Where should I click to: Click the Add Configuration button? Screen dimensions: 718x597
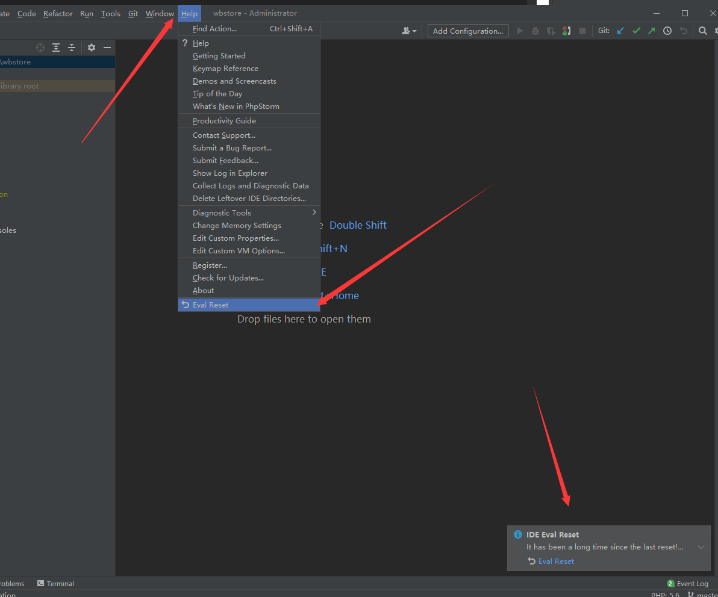tap(468, 31)
